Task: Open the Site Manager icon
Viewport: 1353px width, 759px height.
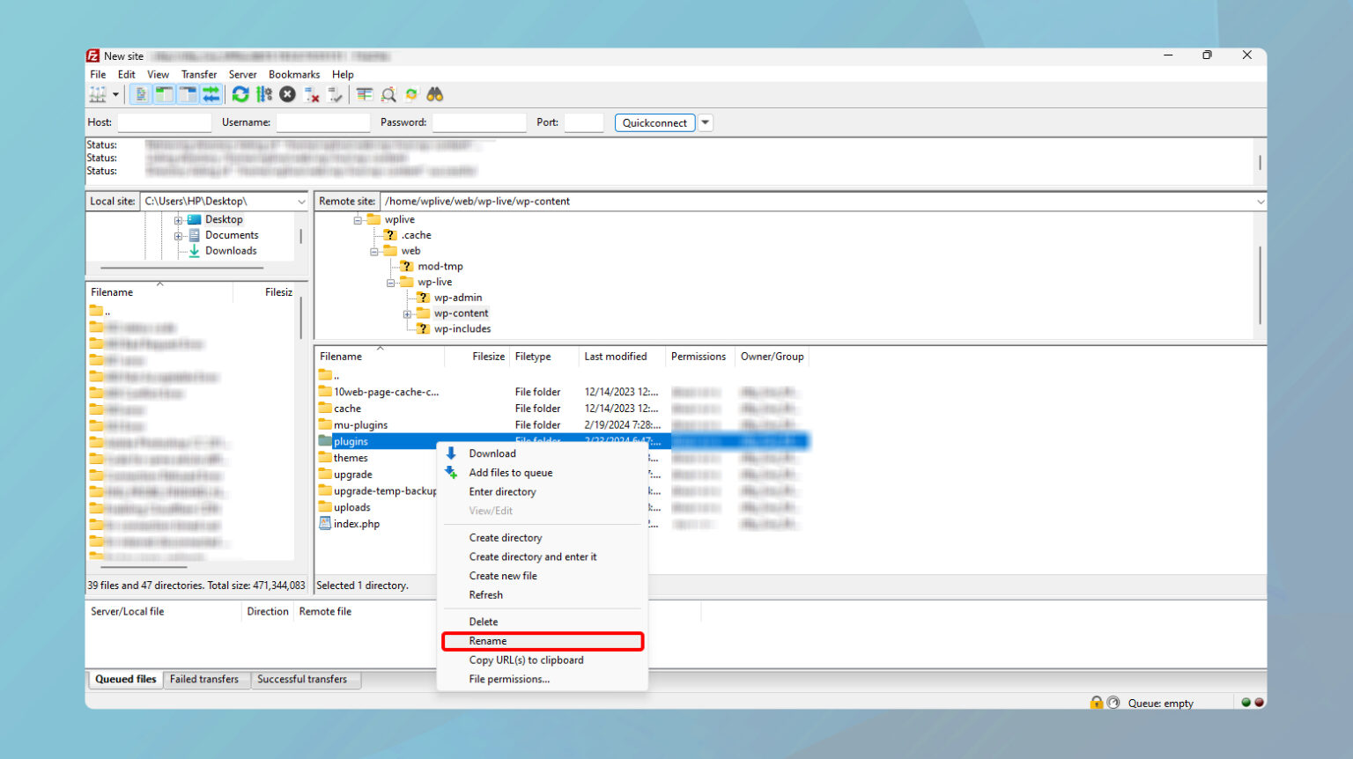Action: (97, 95)
